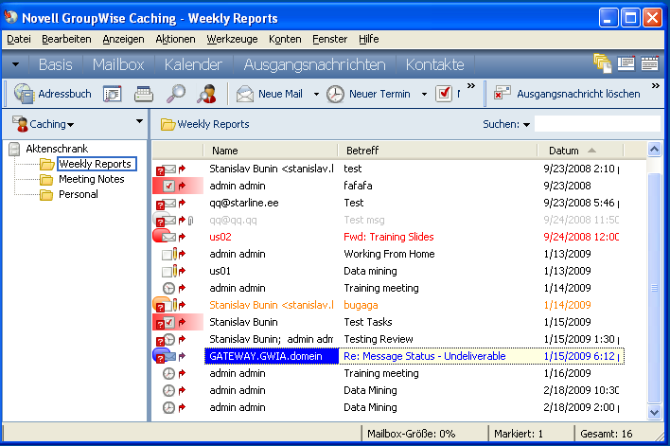Toggle checkbox on the fafafa task row
Viewport: 670px width, 446px height.
coord(168,187)
